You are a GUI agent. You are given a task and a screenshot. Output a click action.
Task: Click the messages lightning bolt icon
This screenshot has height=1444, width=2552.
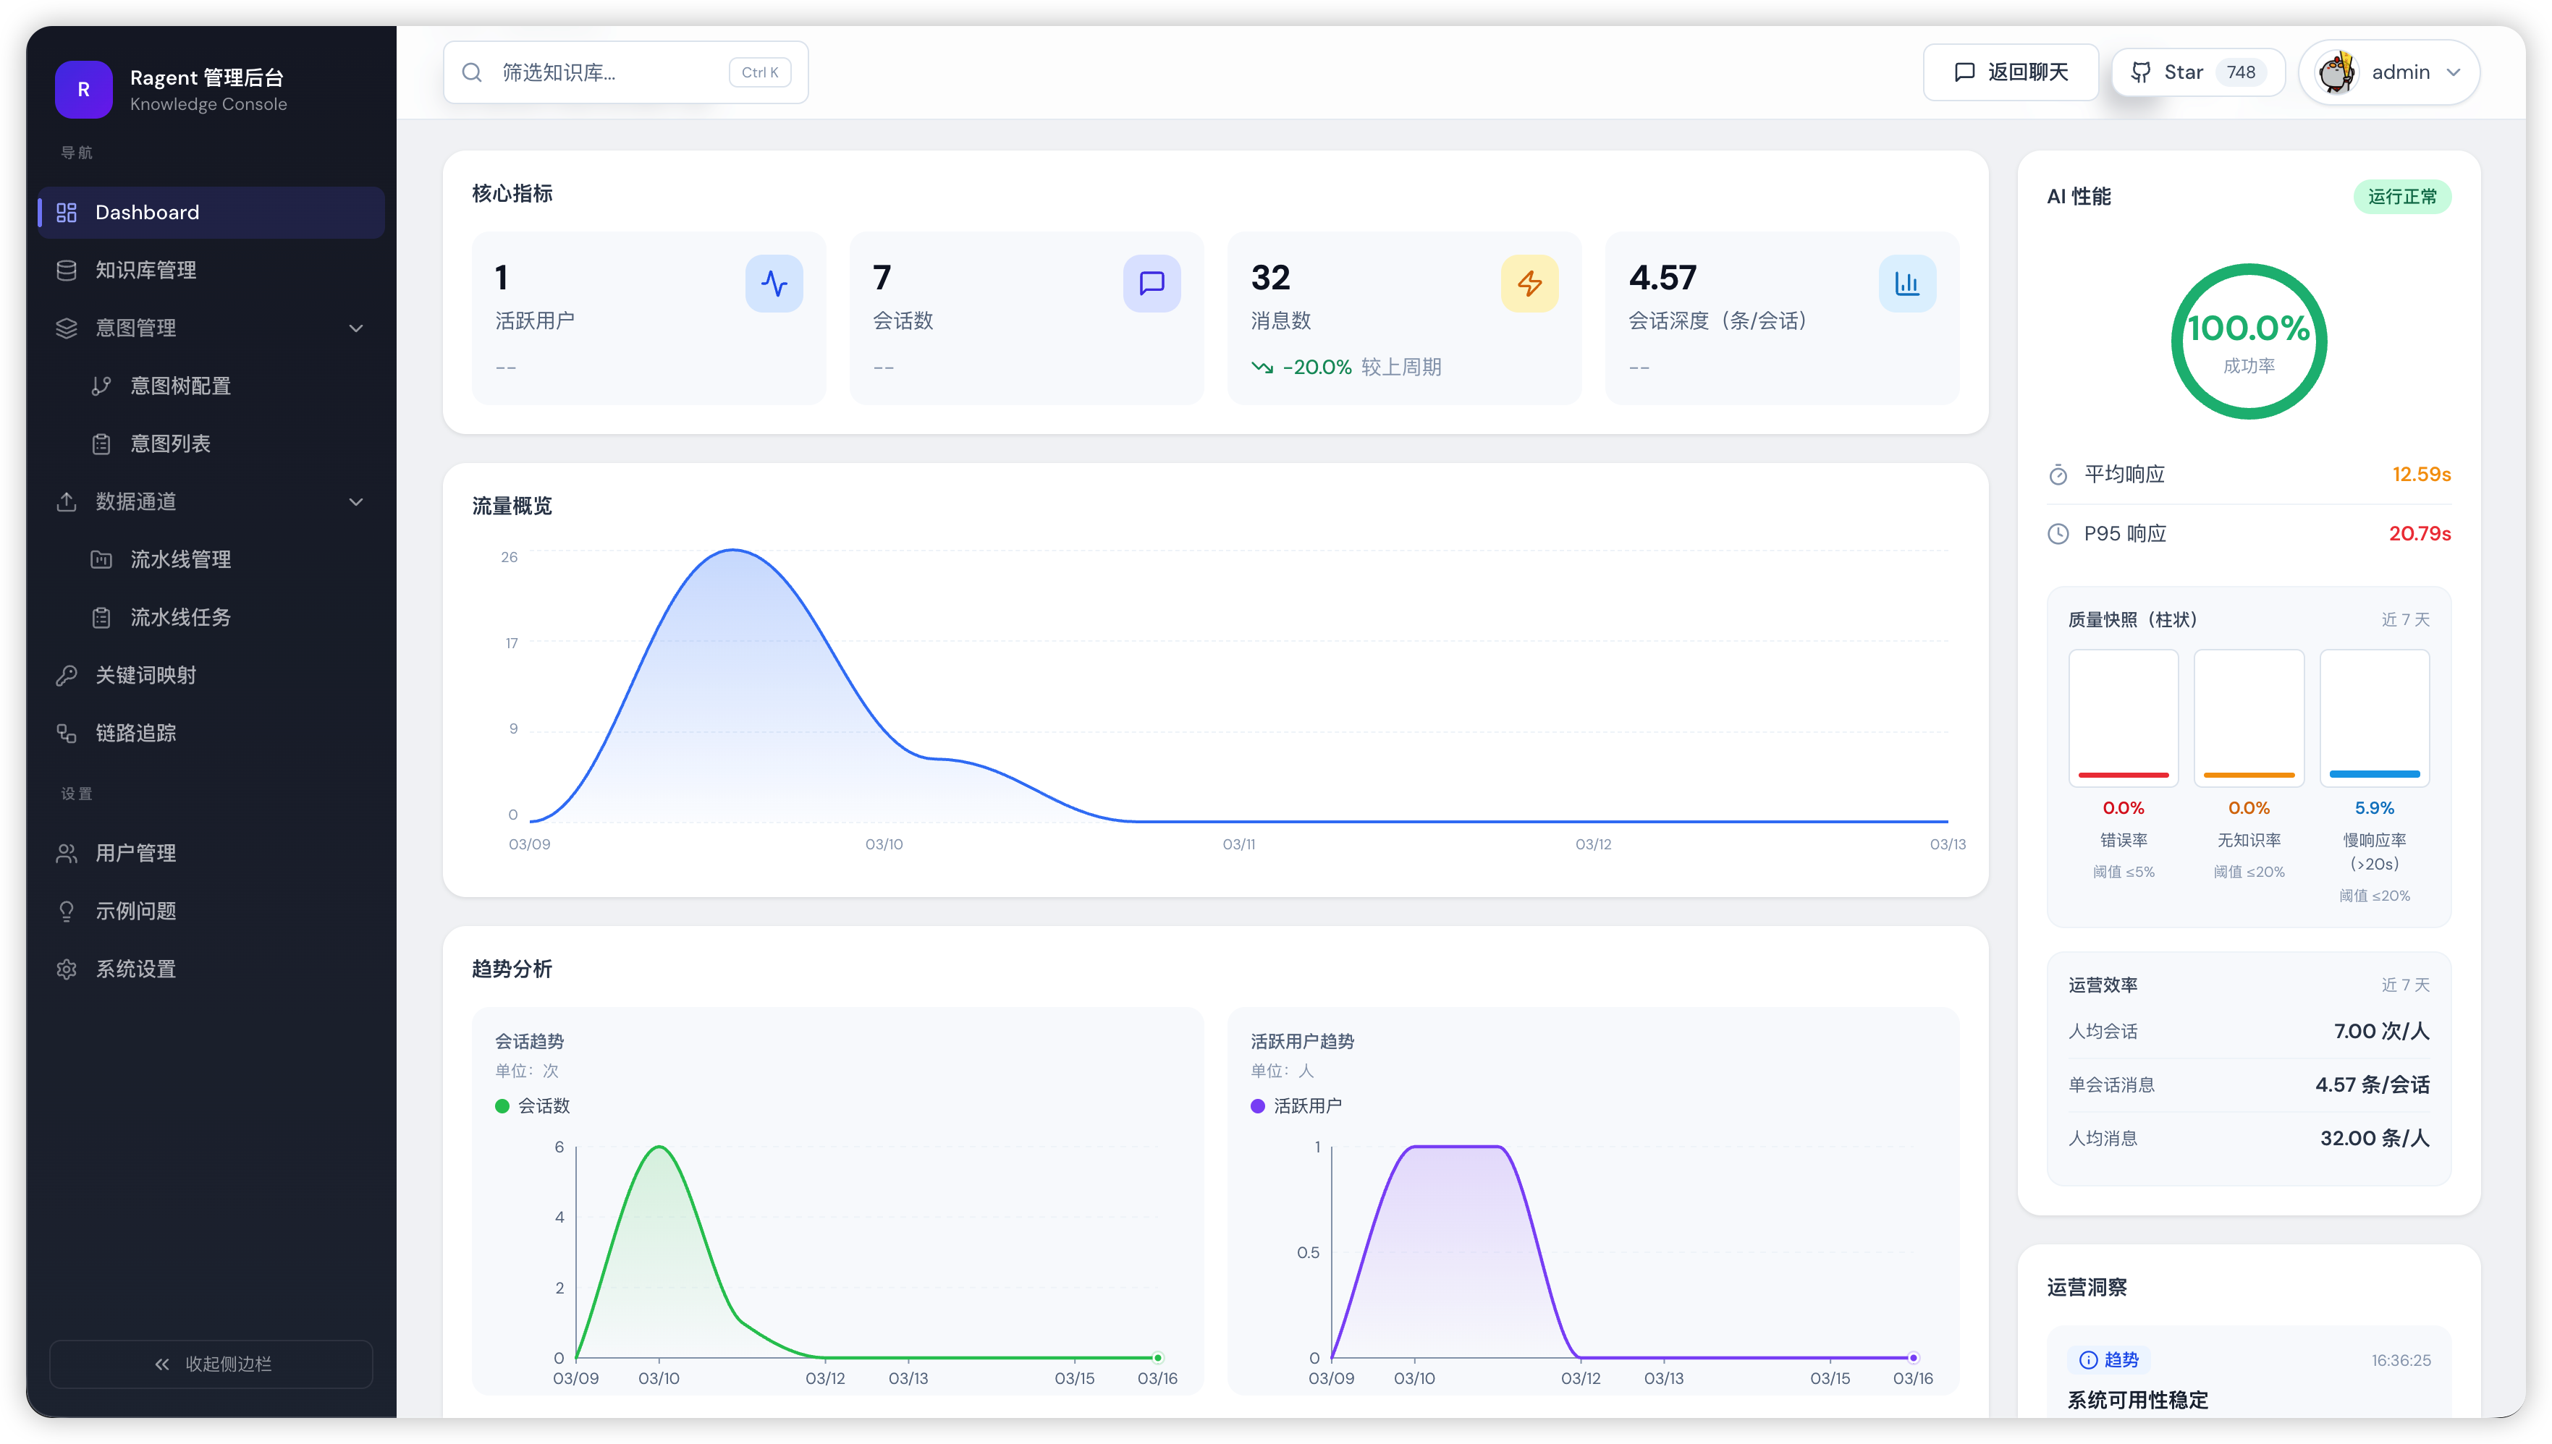[x=1529, y=284]
